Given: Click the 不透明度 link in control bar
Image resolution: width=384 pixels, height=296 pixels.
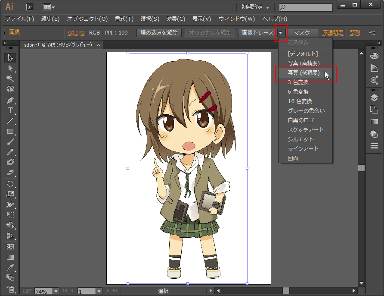Looking at the screenshot, I should [x=333, y=33].
